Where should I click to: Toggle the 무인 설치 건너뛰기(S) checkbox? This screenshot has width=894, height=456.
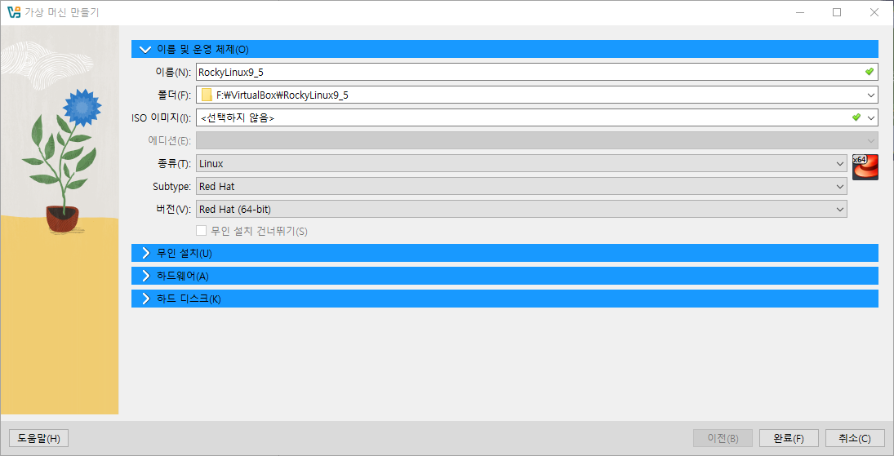(x=201, y=231)
